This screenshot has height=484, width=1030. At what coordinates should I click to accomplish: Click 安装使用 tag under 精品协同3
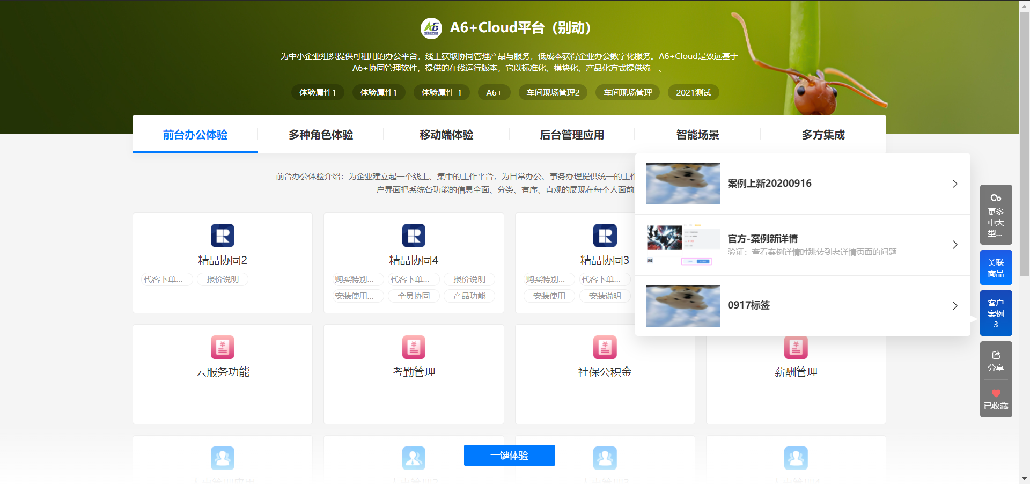tap(549, 296)
